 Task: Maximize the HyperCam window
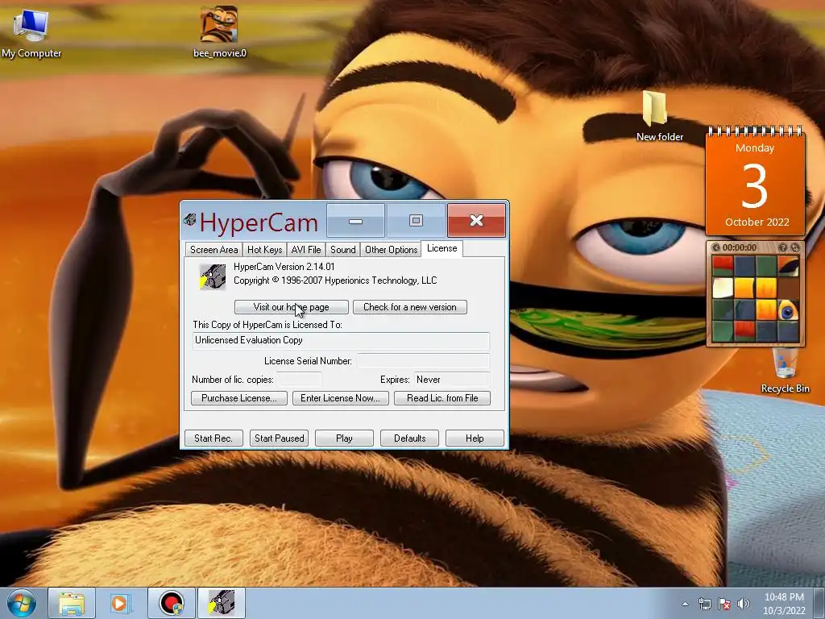(x=416, y=221)
